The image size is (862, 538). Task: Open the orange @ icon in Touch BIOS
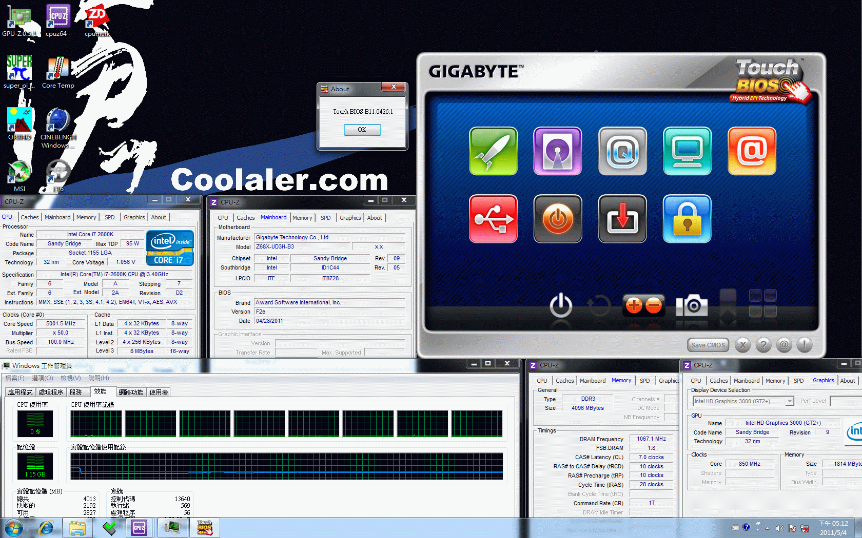(x=752, y=151)
